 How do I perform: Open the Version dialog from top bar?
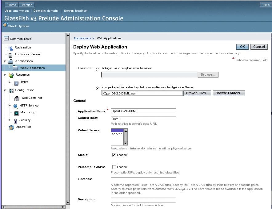pos(27,4)
